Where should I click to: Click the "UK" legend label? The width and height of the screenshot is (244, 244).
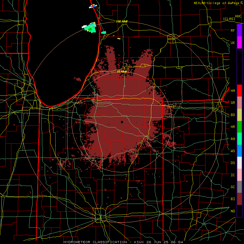233,43
